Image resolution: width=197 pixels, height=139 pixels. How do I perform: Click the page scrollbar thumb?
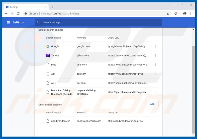[193, 90]
